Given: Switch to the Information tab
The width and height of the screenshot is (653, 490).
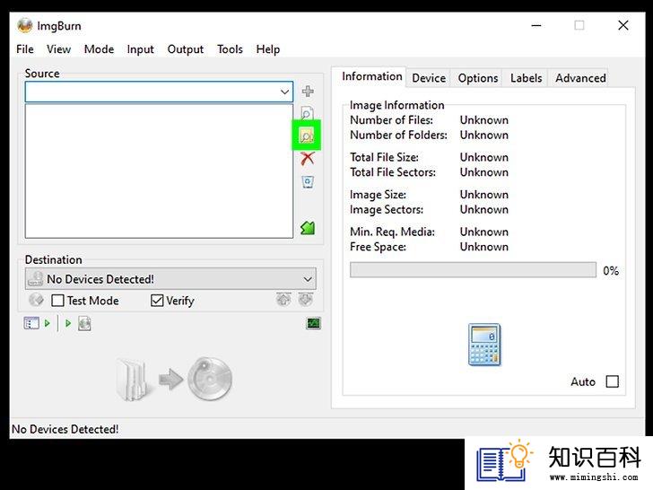Looking at the screenshot, I should click(372, 76).
